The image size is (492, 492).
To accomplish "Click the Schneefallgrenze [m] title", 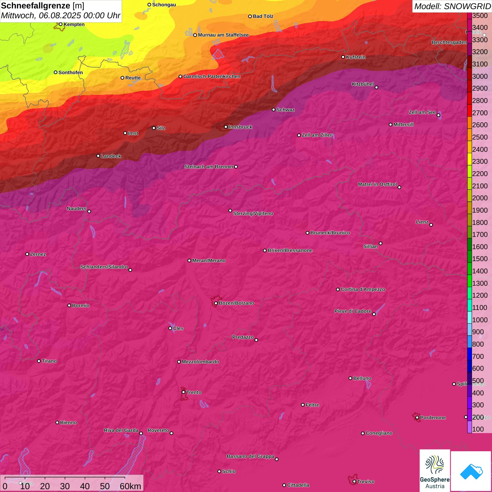I will pyautogui.click(x=43, y=6).
